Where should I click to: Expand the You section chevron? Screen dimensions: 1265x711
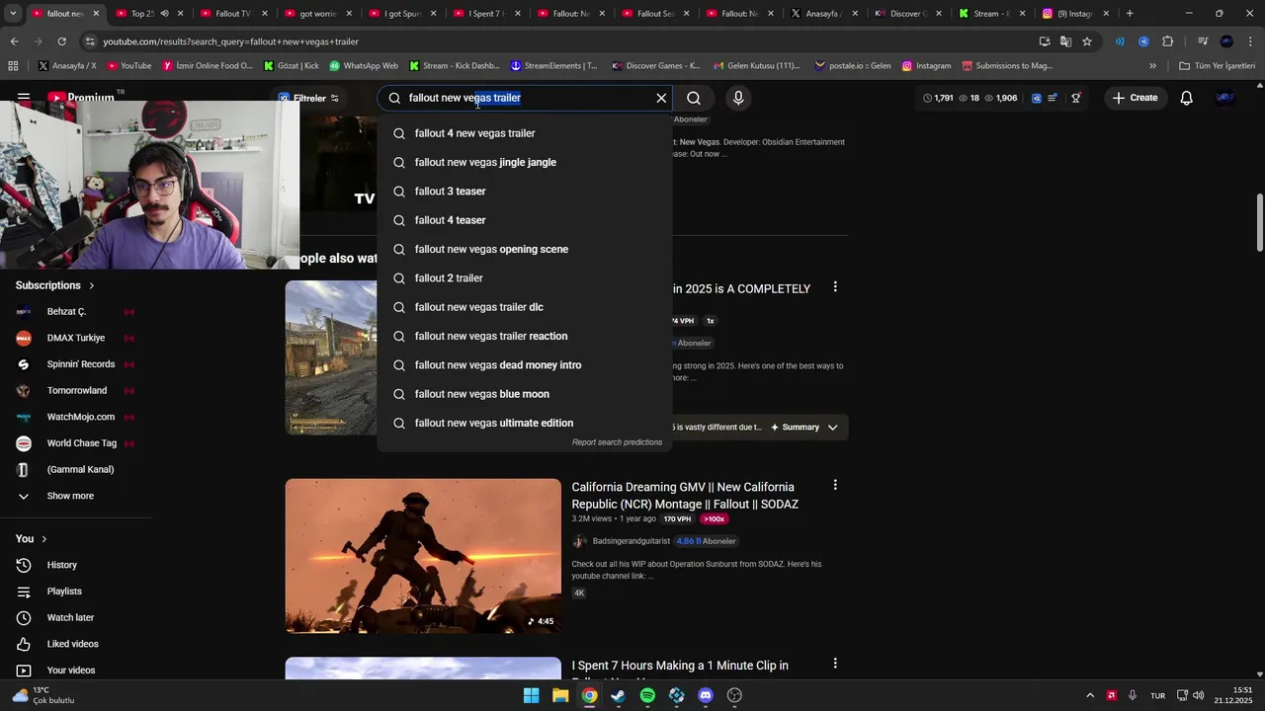point(44,539)
